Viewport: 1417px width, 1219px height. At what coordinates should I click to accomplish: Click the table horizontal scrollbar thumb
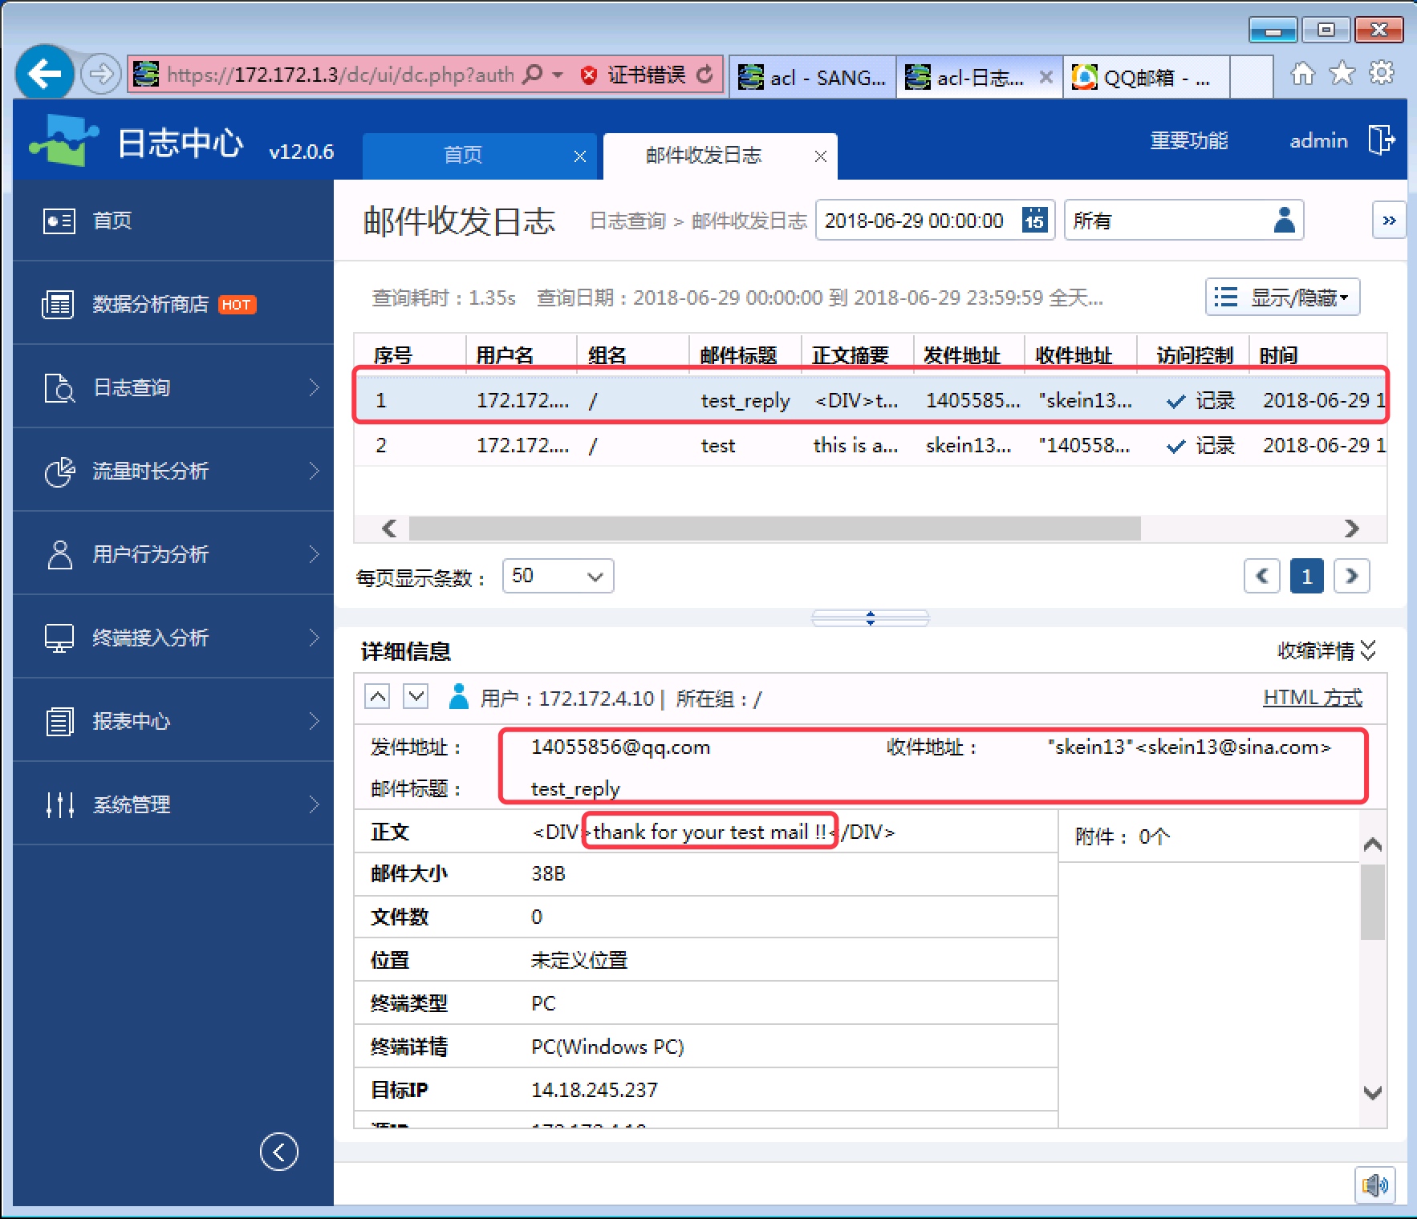pos(775,529)
